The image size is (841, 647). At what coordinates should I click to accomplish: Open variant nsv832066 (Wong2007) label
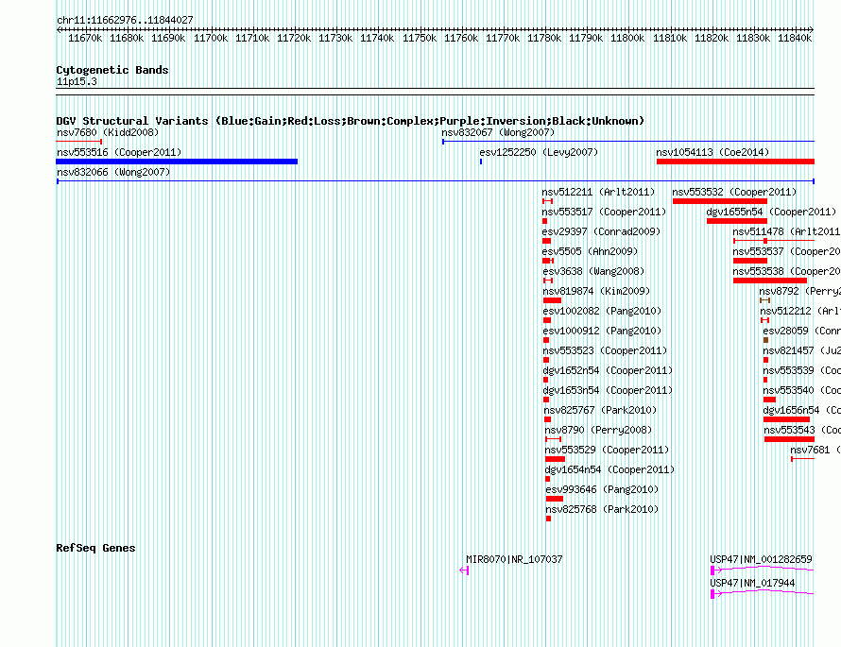(113, 172)
